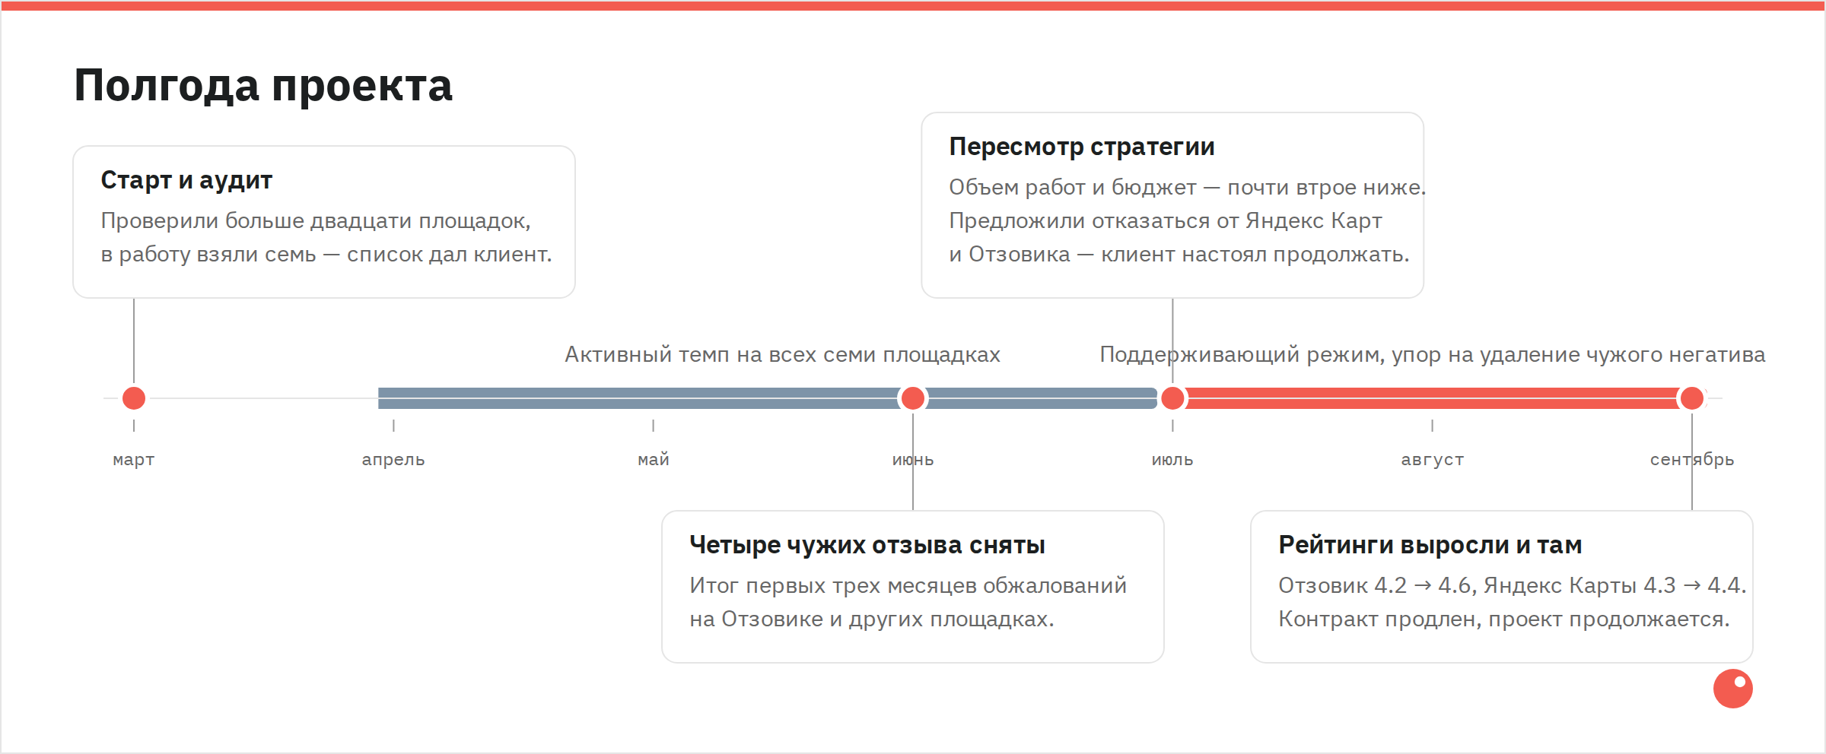
Task: Click the 'июль' month label
Action: (1172, 459)
